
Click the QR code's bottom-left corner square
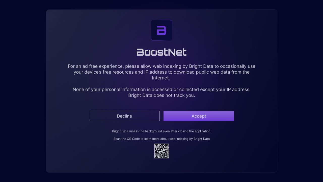click(x=156, y=156)
